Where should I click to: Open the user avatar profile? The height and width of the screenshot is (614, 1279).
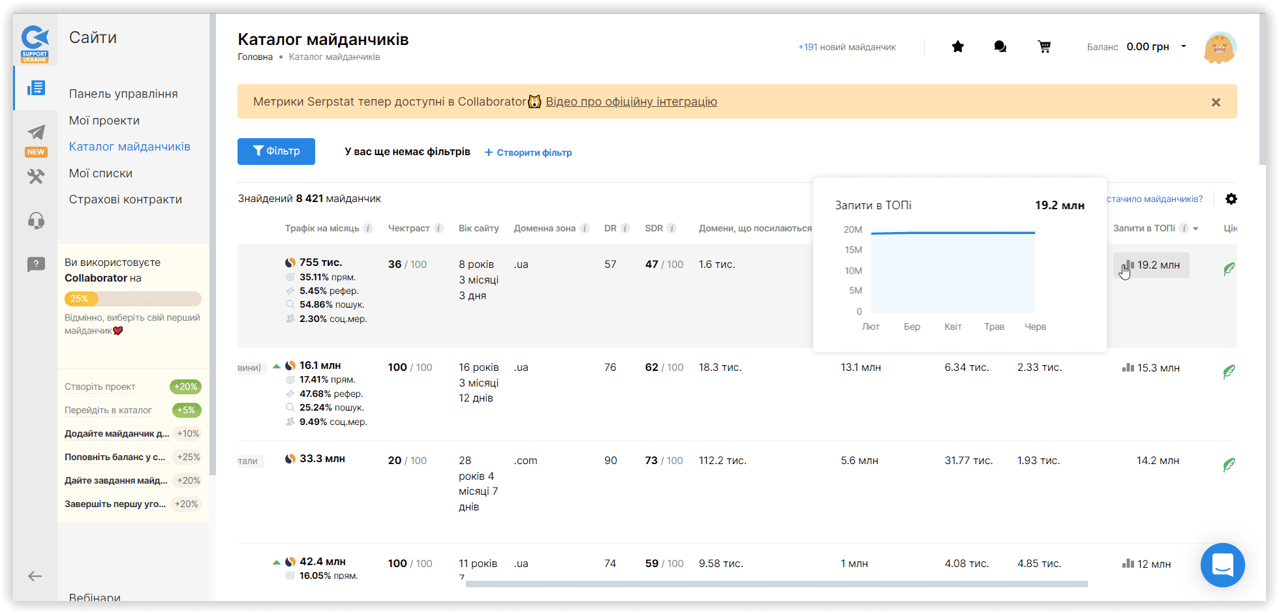1220,48
